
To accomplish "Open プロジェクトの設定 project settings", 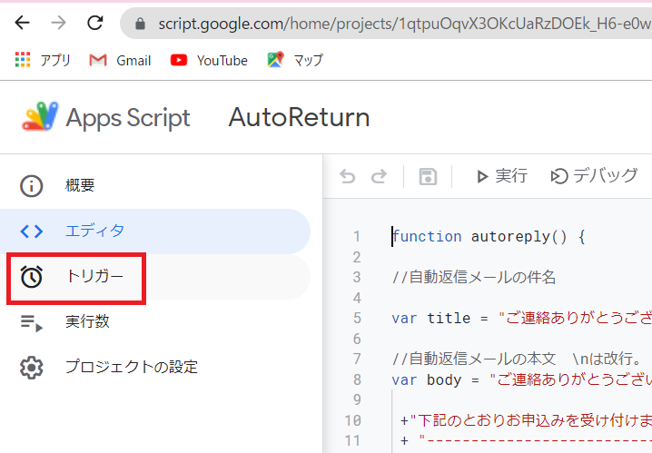I will pos(131,368).
